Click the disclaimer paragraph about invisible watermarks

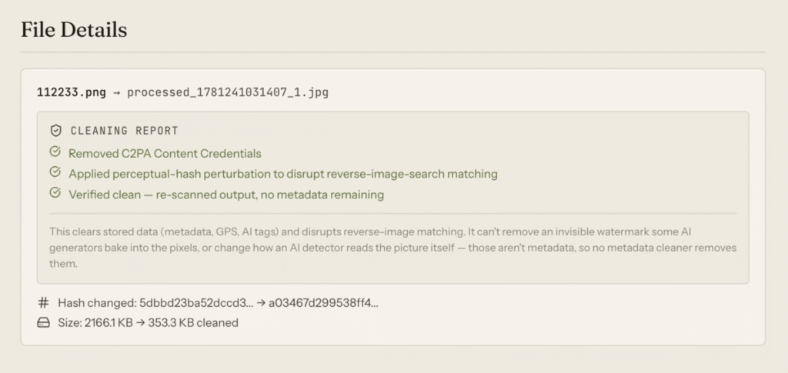click(x=393, y=248)
